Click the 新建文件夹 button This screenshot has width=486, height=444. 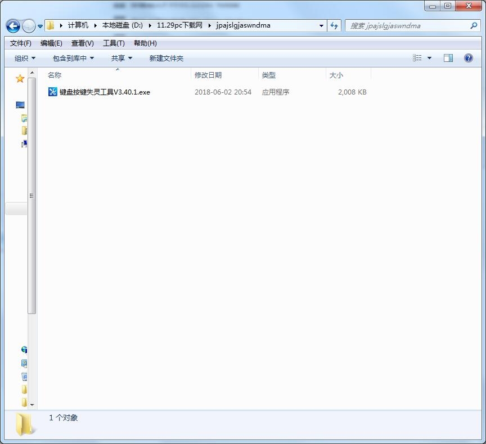click(166, 59)
